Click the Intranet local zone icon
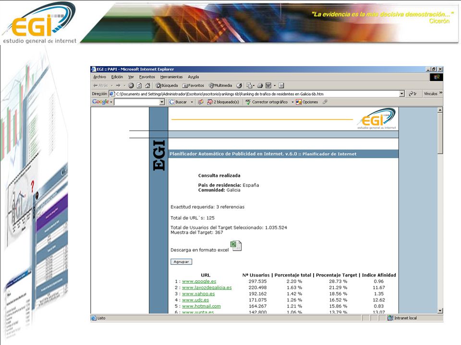This screenshot has height=345, width=461. coord(390,318)
